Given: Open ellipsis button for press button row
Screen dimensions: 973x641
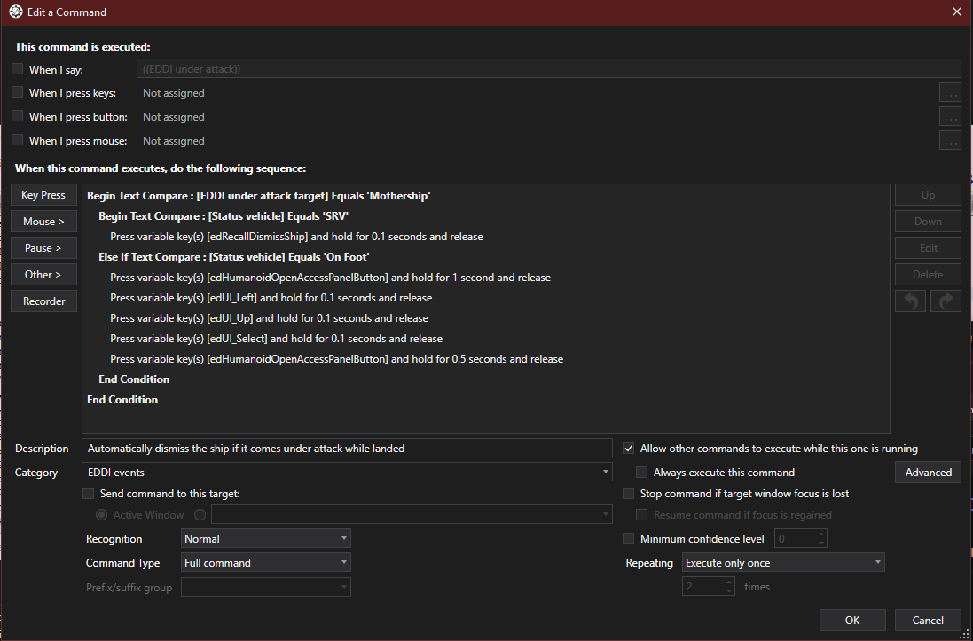Looking at the screenshot, I should [x=950, y=117].
